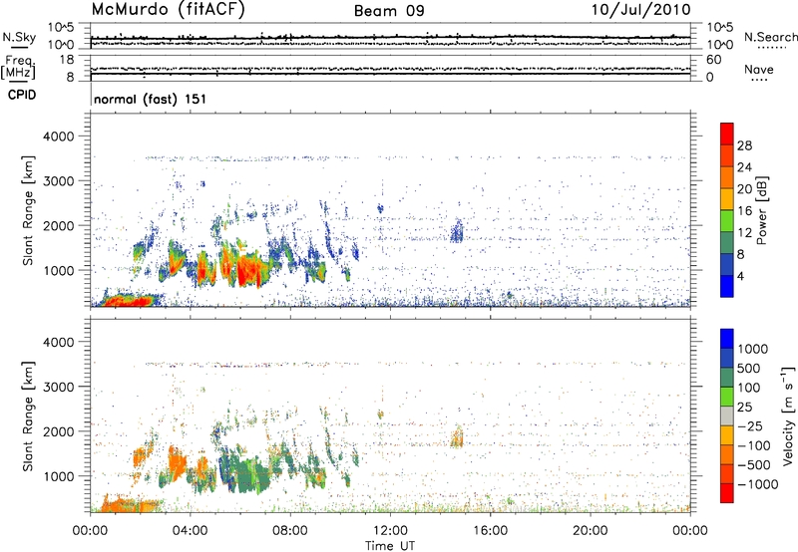Click the 08:00 time axis label
798x552 pixels.
tap(290, 531)
